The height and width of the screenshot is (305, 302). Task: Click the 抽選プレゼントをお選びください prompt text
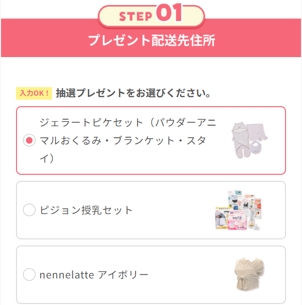[x=132, y=93]
